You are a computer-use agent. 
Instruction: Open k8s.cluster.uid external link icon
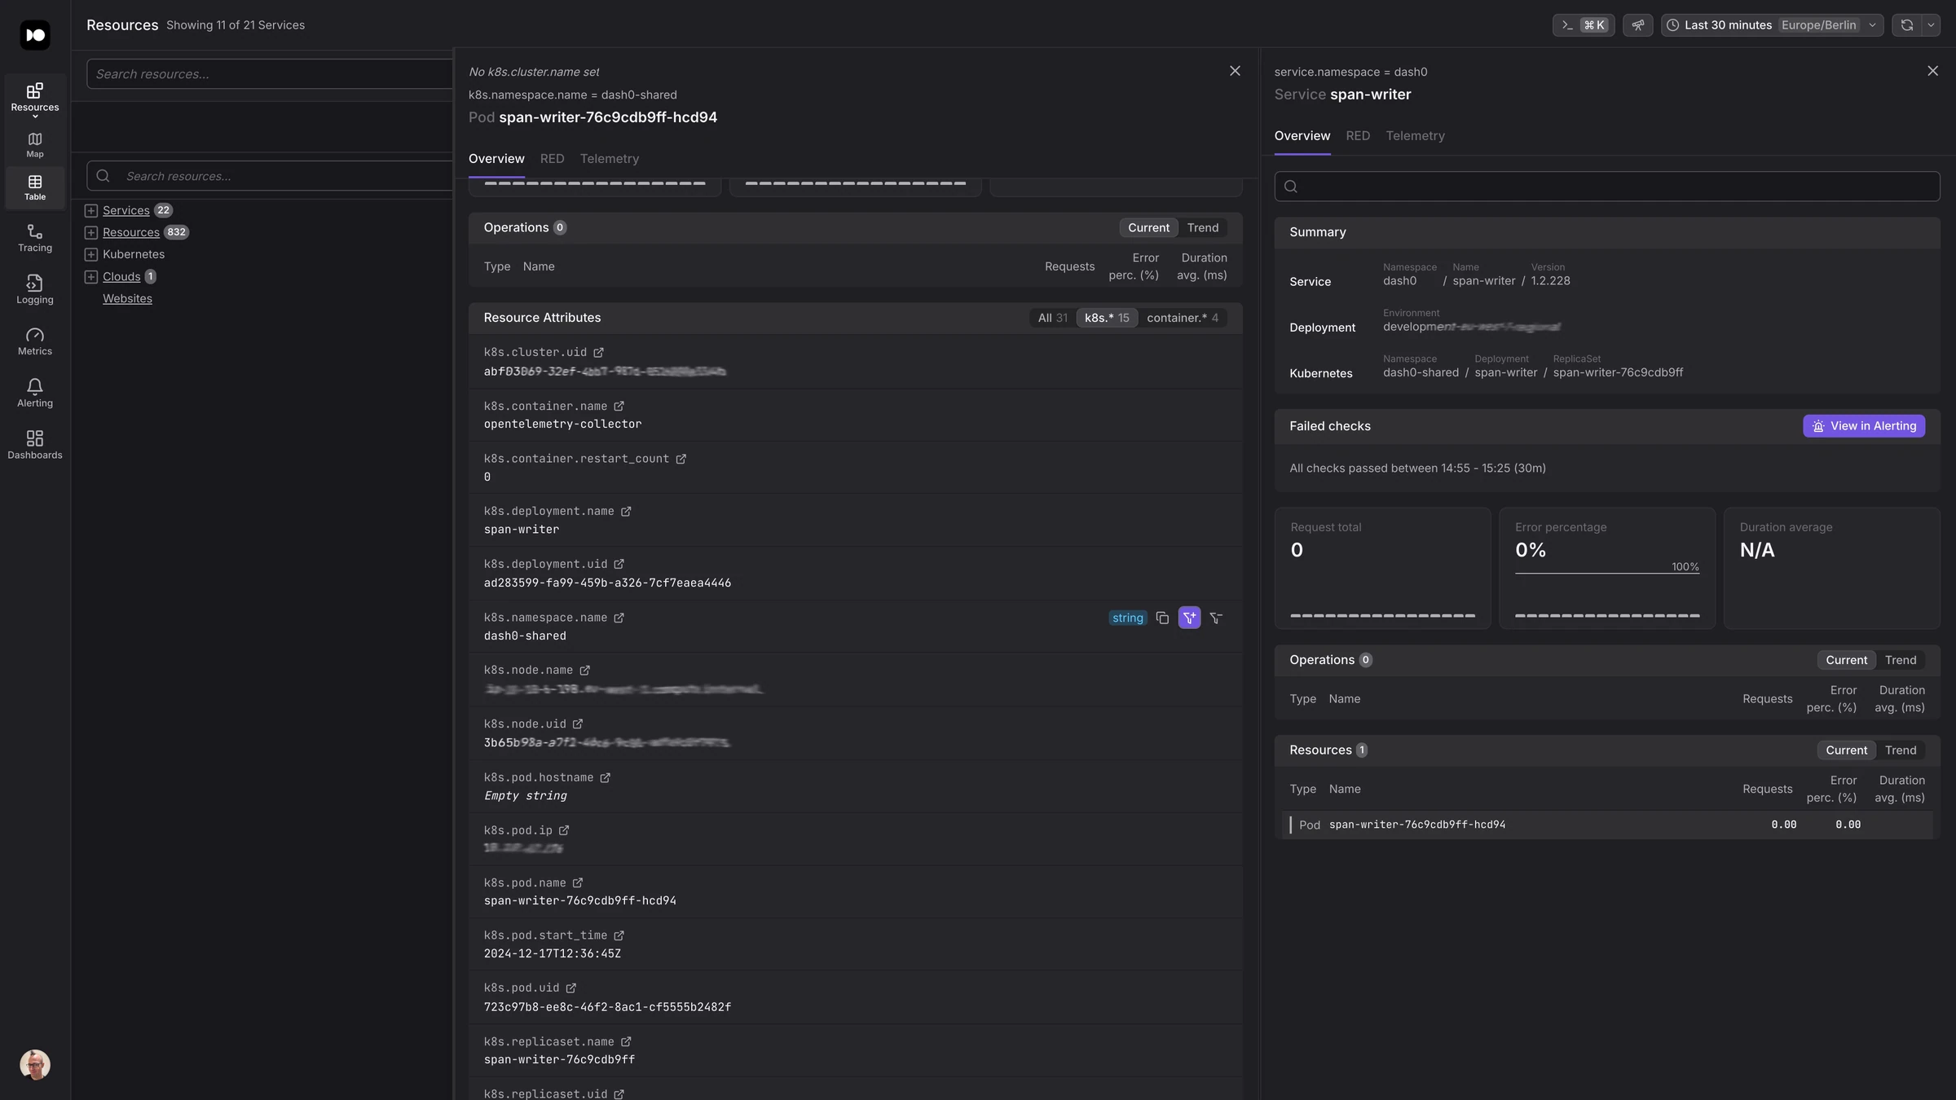[x=598, y=353]
